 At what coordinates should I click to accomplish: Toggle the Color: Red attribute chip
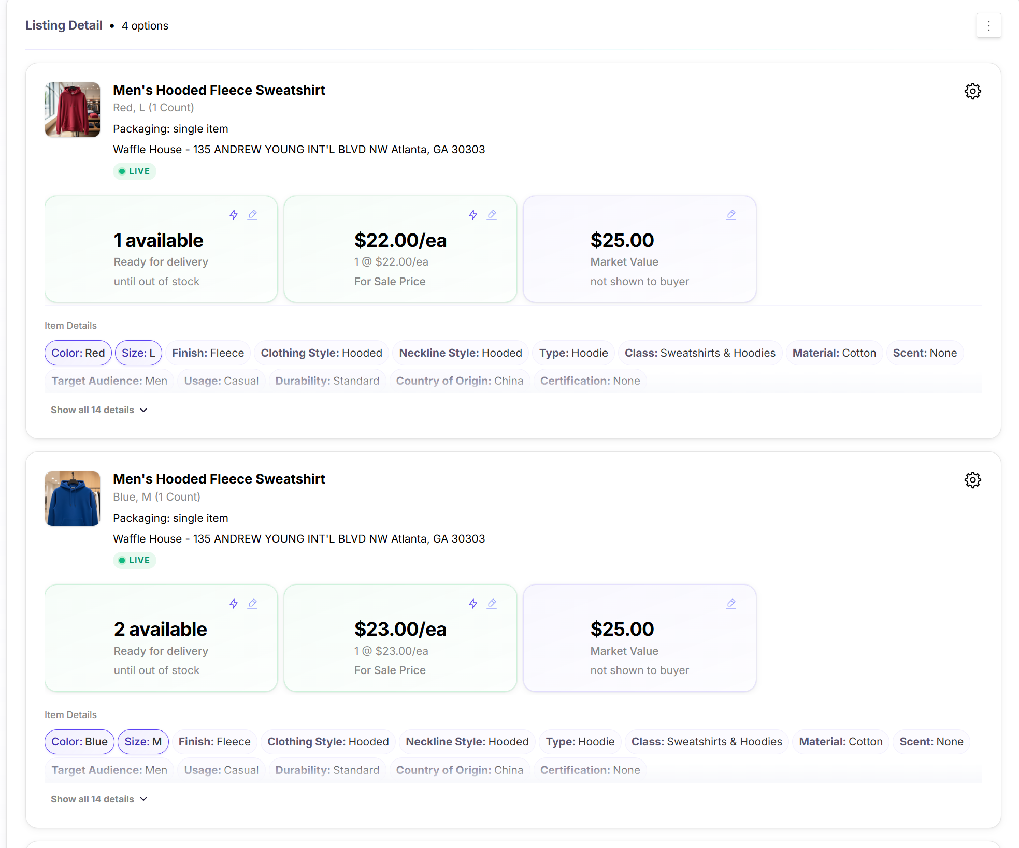pyautogui.click(x=78, y=353)
